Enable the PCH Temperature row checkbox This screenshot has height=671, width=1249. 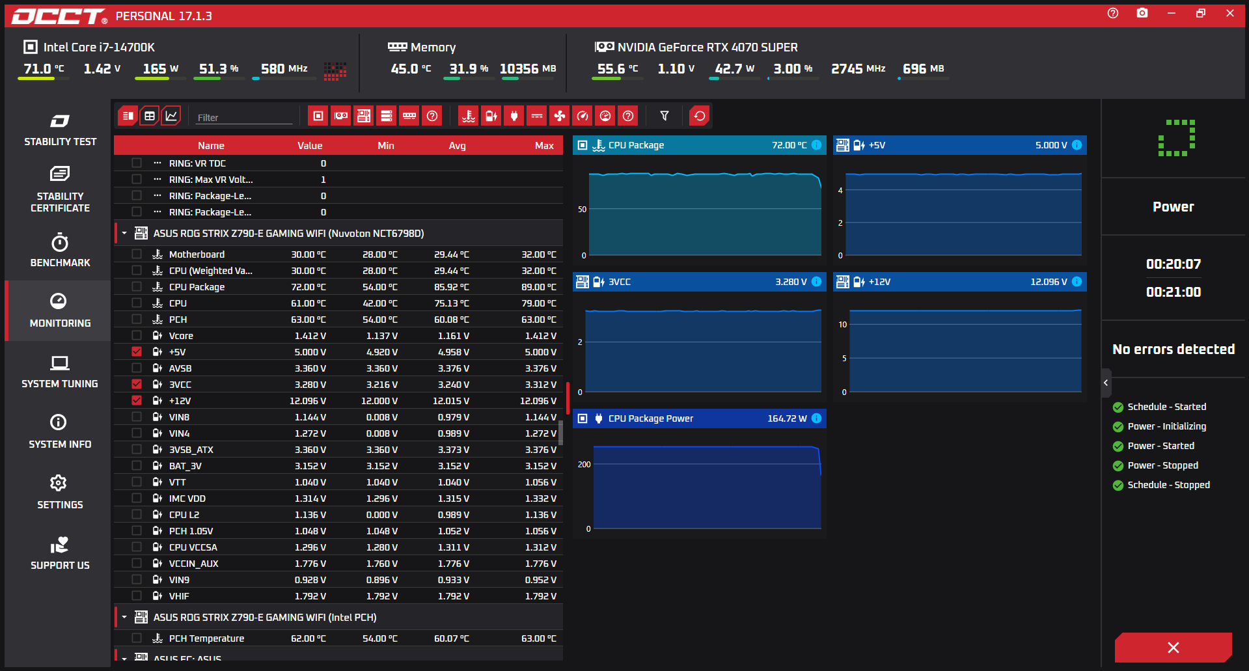[137, 638]
